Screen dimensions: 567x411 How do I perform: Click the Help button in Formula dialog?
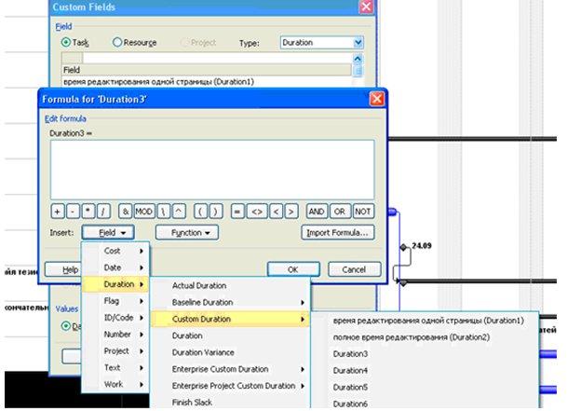(x=63, y=269)
